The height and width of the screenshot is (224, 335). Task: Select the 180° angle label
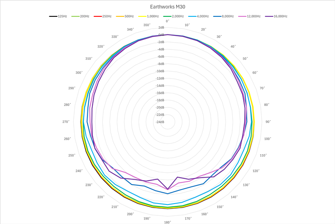click(167, 222)
